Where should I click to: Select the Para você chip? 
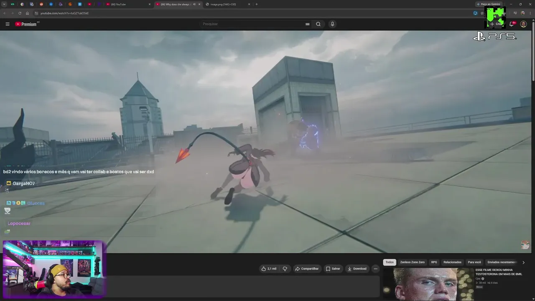[474, 262]
